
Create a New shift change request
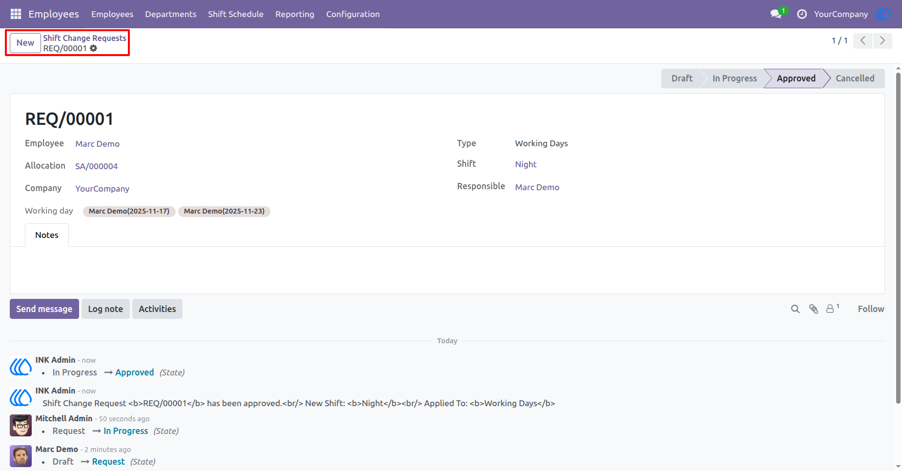tap(25, 43)
